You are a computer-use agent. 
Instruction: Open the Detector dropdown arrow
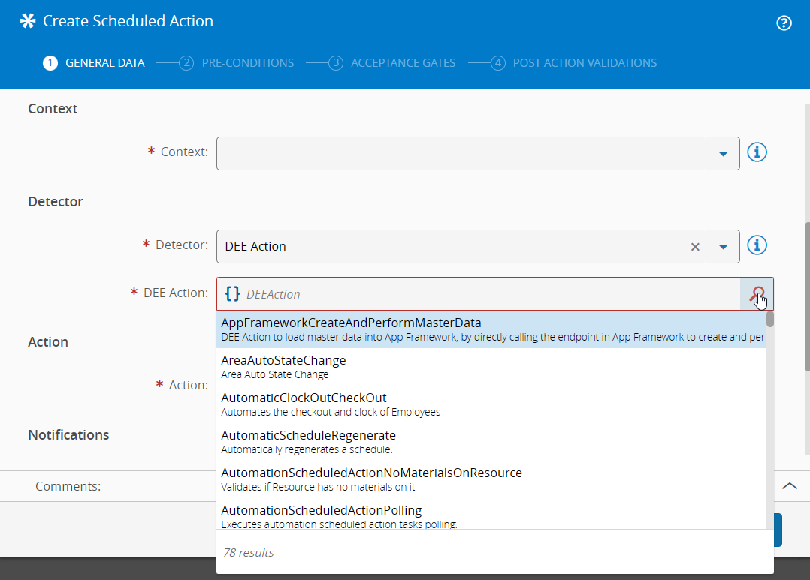pyautogui.click(x=723, y=247)
